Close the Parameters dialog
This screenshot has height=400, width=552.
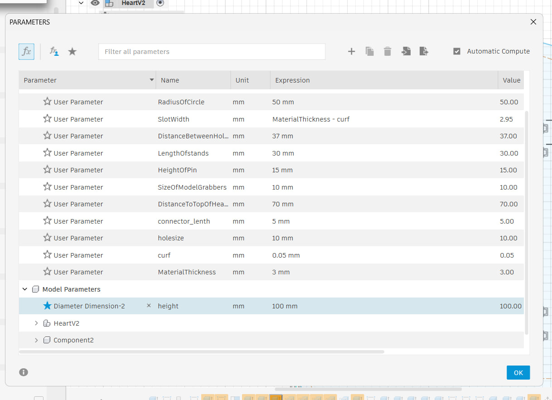pos(533,22)
